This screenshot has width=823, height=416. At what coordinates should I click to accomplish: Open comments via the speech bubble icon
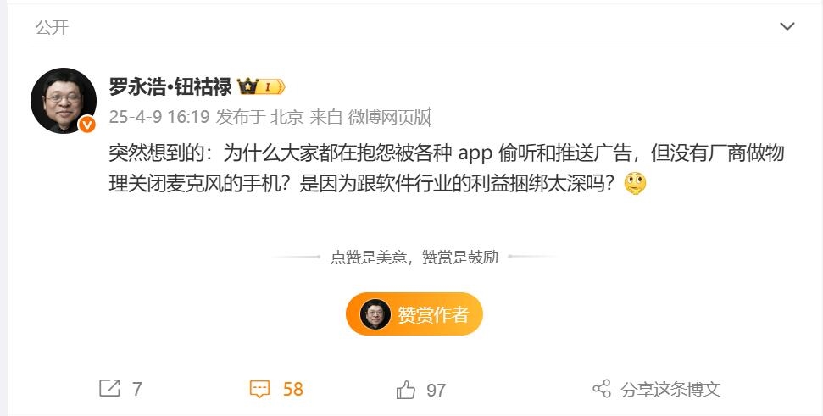click(x=259, y=389)
